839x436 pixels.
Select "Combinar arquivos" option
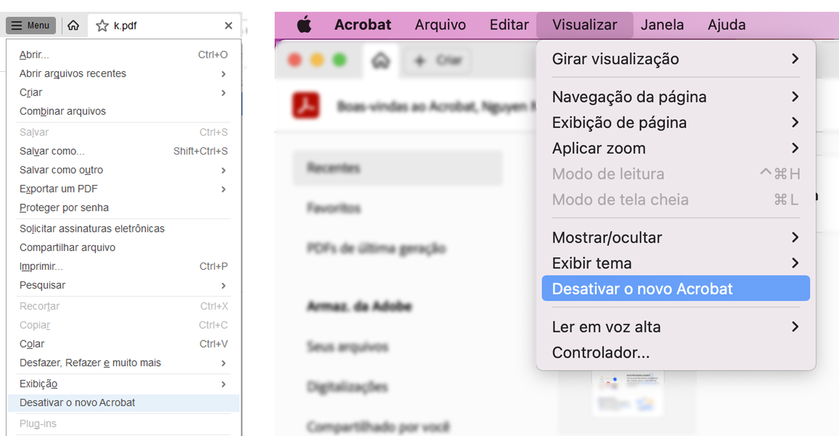pos(62,111)
